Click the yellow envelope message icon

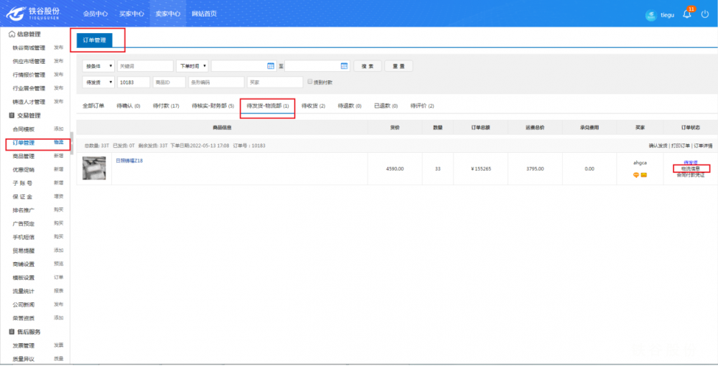pos(644,175)
